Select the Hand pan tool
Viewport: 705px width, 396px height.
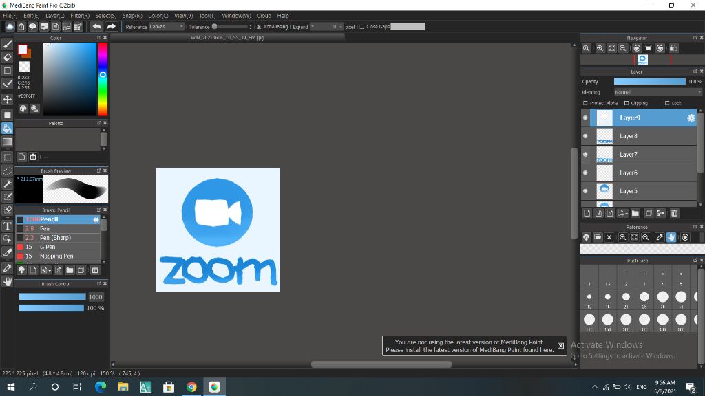click(7, 281)
